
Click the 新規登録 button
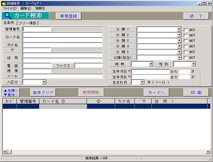(x=68, y=16)
